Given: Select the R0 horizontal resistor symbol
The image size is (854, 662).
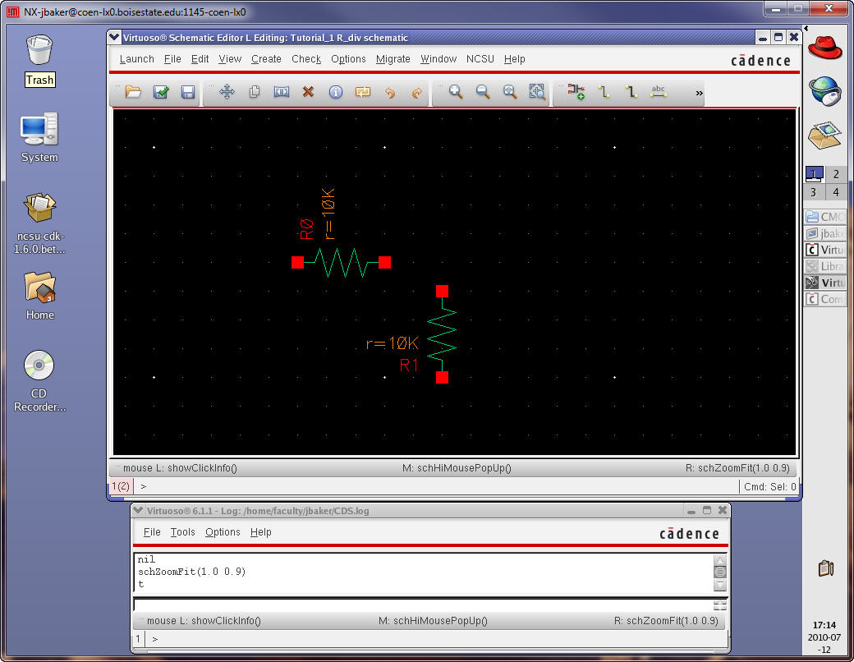Looking at the screenshot, I should click(x=341, y=263).
